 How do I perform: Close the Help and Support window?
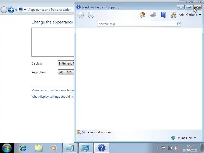(197, 7)
